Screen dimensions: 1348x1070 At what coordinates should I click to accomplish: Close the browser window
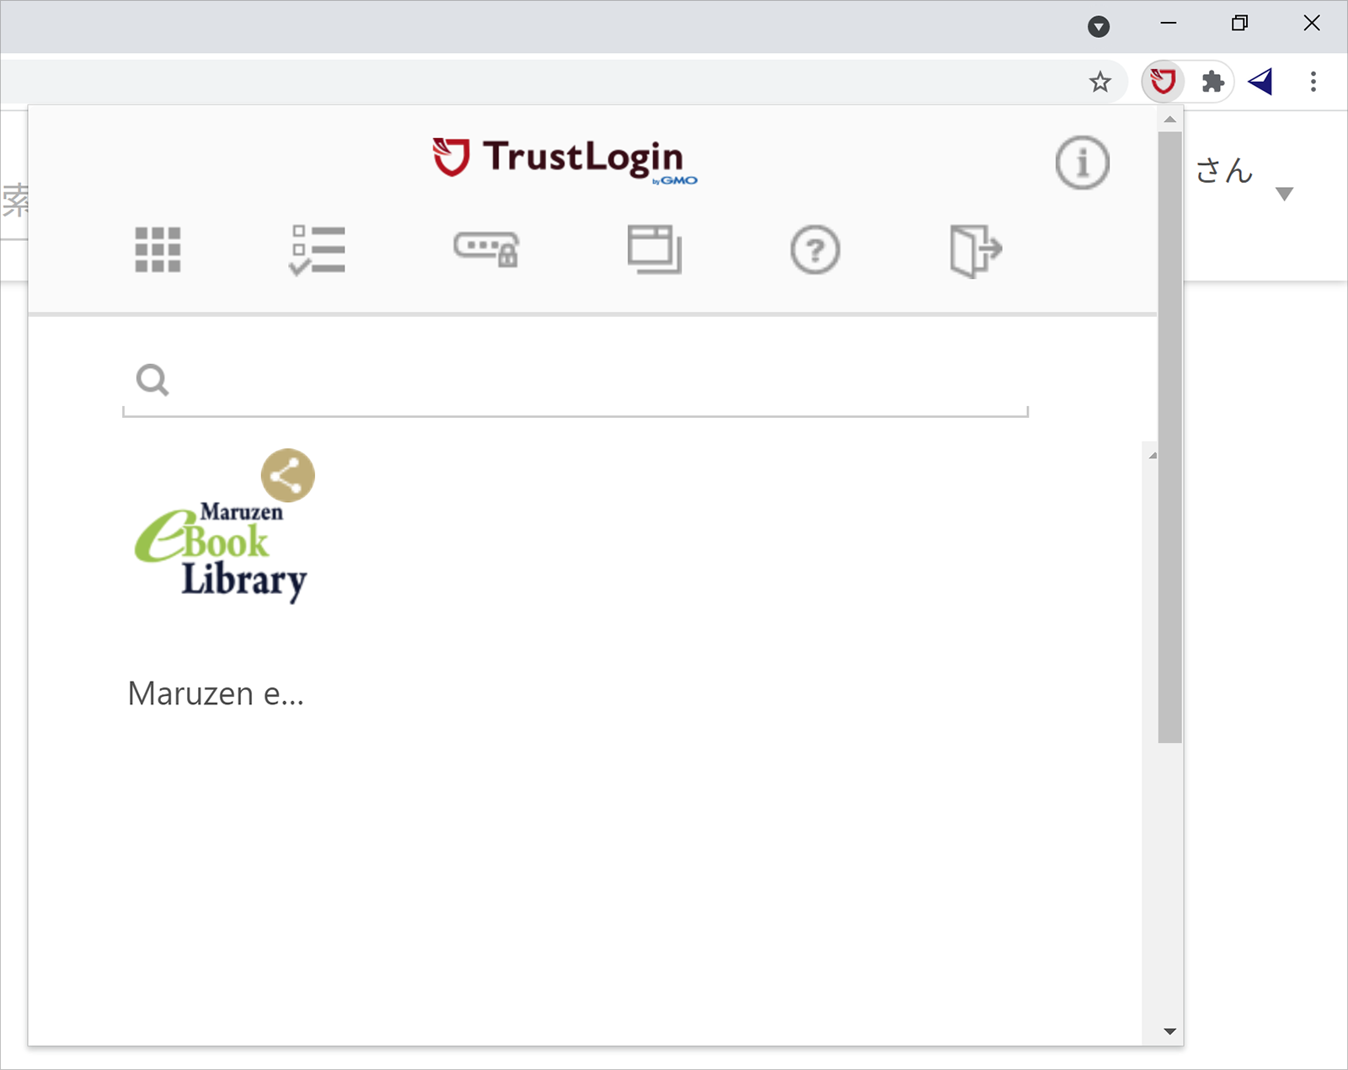1312,24
